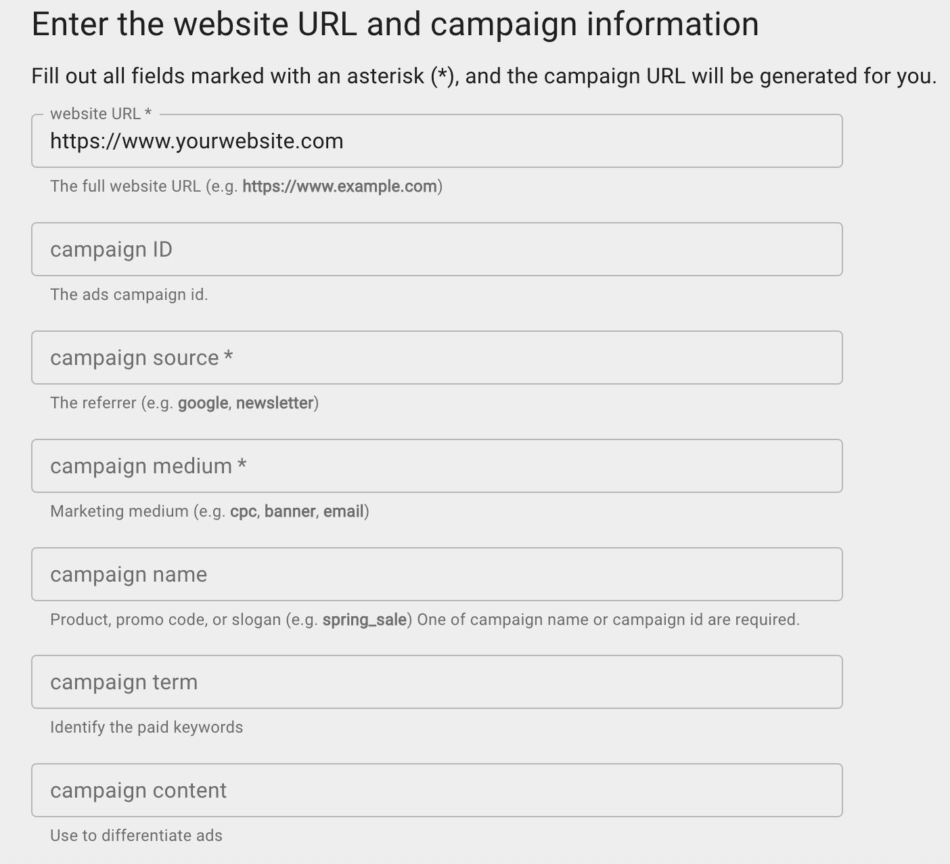950x864 pixels.
Task: Select the campaign term field
Action: tap(436, 682)
